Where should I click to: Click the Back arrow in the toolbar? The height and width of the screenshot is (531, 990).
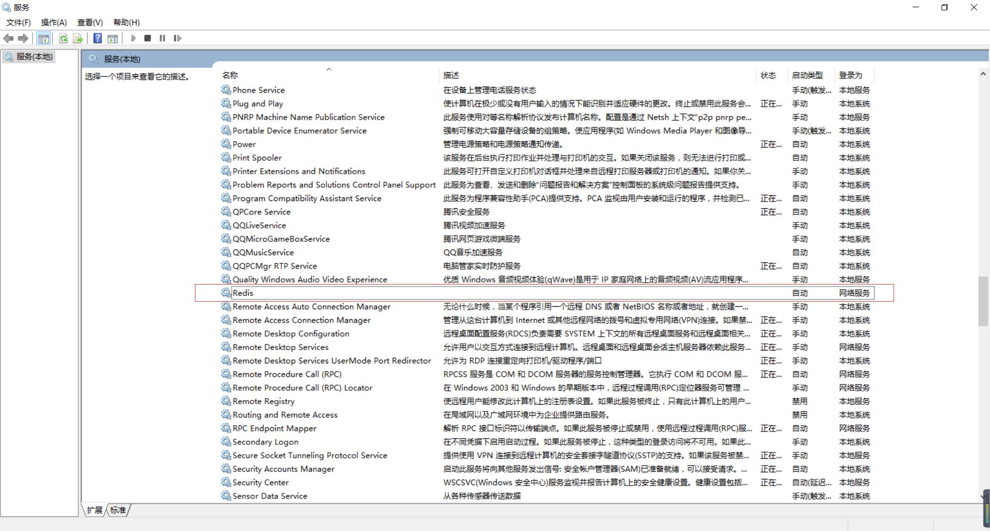(x=8, y=38)
